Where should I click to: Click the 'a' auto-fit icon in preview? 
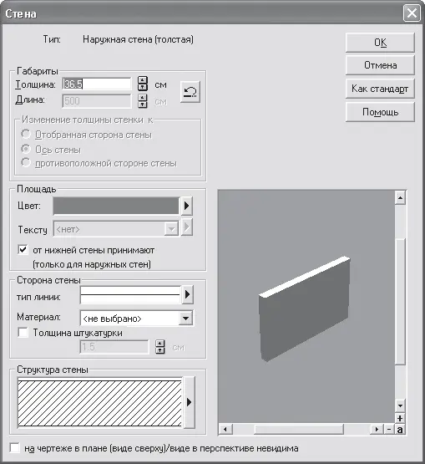click(400, 429)
